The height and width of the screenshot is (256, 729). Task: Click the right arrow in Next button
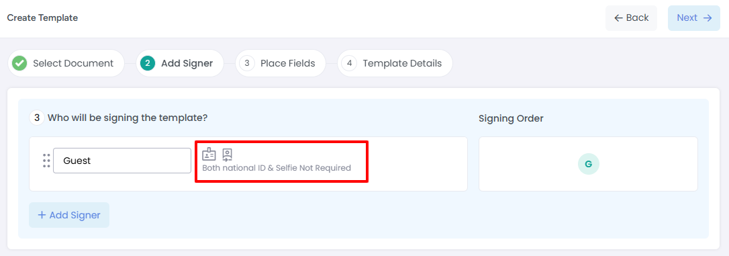[x=708, y=17]
